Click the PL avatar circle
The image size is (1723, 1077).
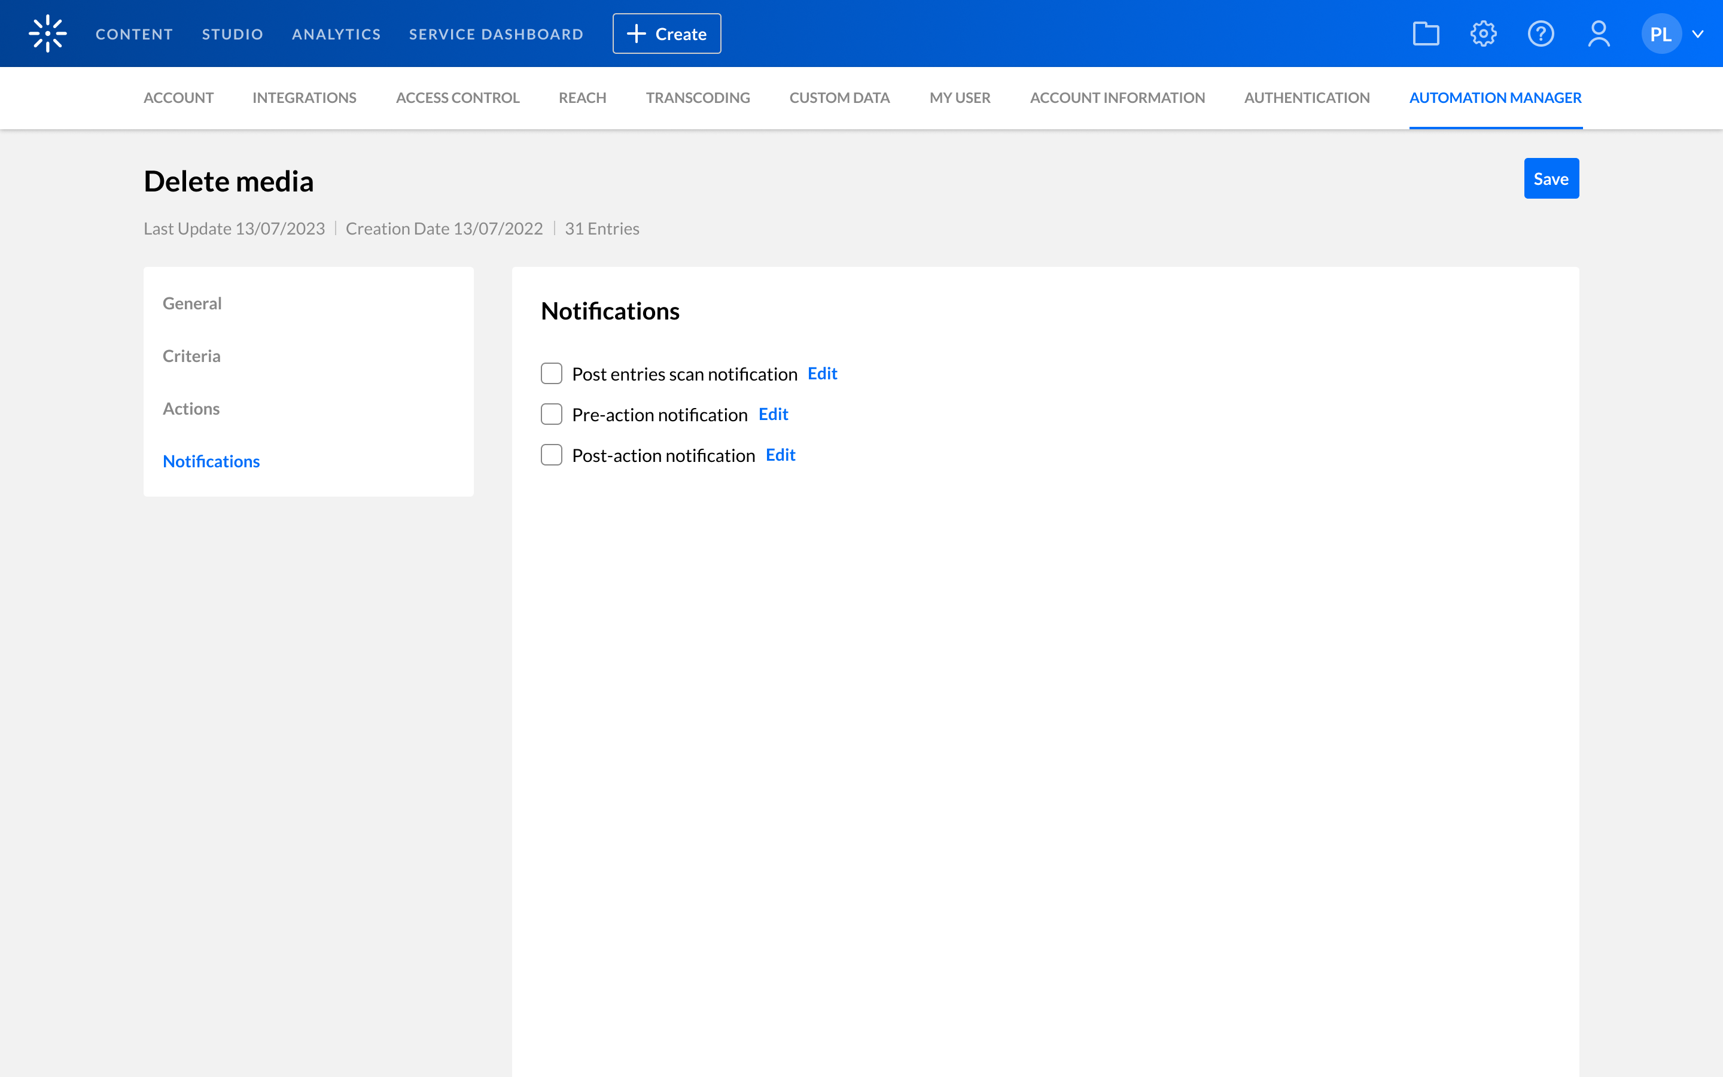tap(1660, 34)
